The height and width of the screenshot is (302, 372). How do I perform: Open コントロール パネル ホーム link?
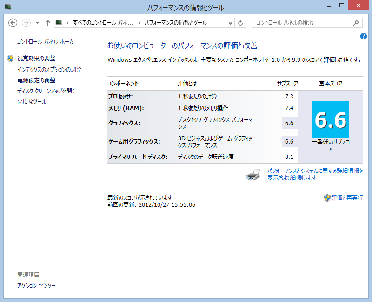[x=45, y=42]
